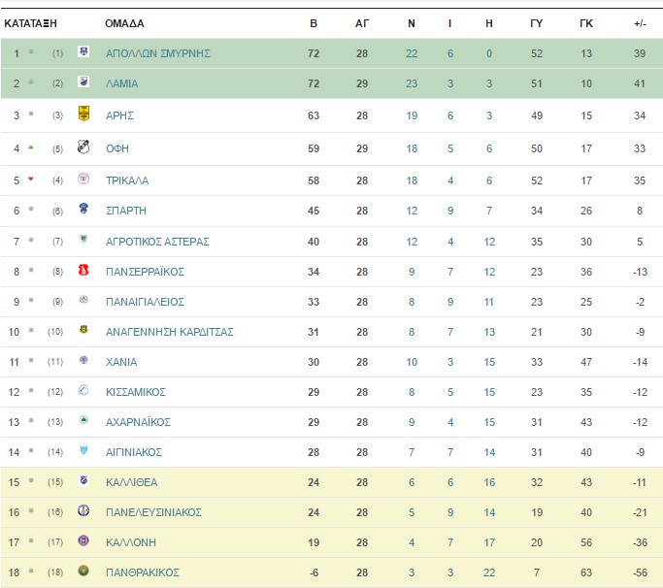Click the ΚΑΛΛΟΝΗ purple club crest
The height and width of the screenshot is (588, 663).
[x=83, y=540]
